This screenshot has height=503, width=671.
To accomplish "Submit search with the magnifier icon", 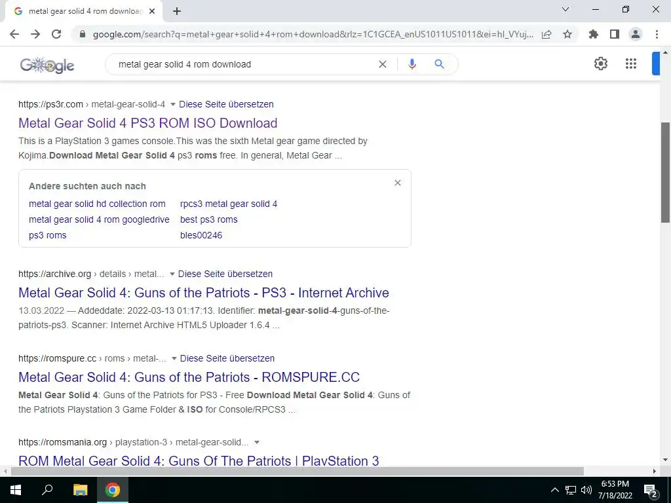I will tap(439, 64).
